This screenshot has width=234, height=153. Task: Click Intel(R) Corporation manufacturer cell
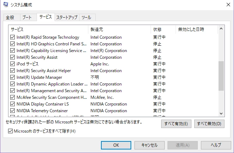point(109,51)
